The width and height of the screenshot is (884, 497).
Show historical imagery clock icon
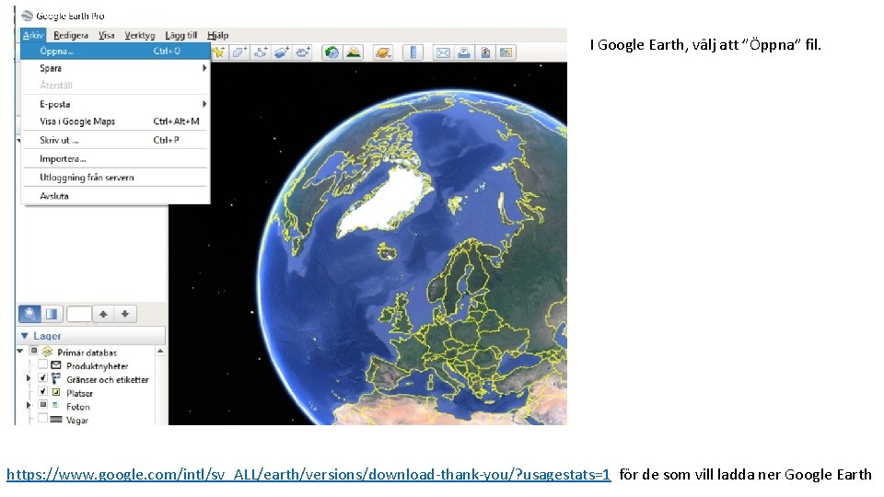[331, 52]
